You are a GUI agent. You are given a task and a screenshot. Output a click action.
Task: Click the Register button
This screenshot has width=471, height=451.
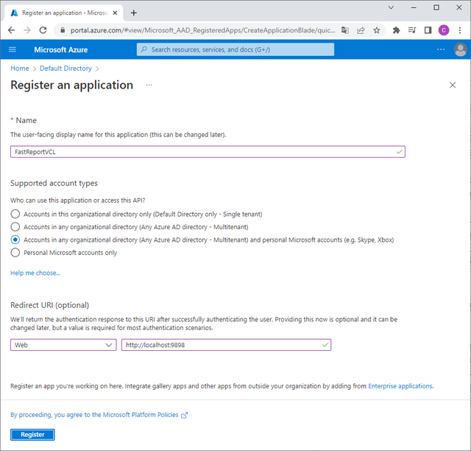coord(32,435)
